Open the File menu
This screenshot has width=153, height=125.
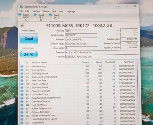tap(21, 11)
